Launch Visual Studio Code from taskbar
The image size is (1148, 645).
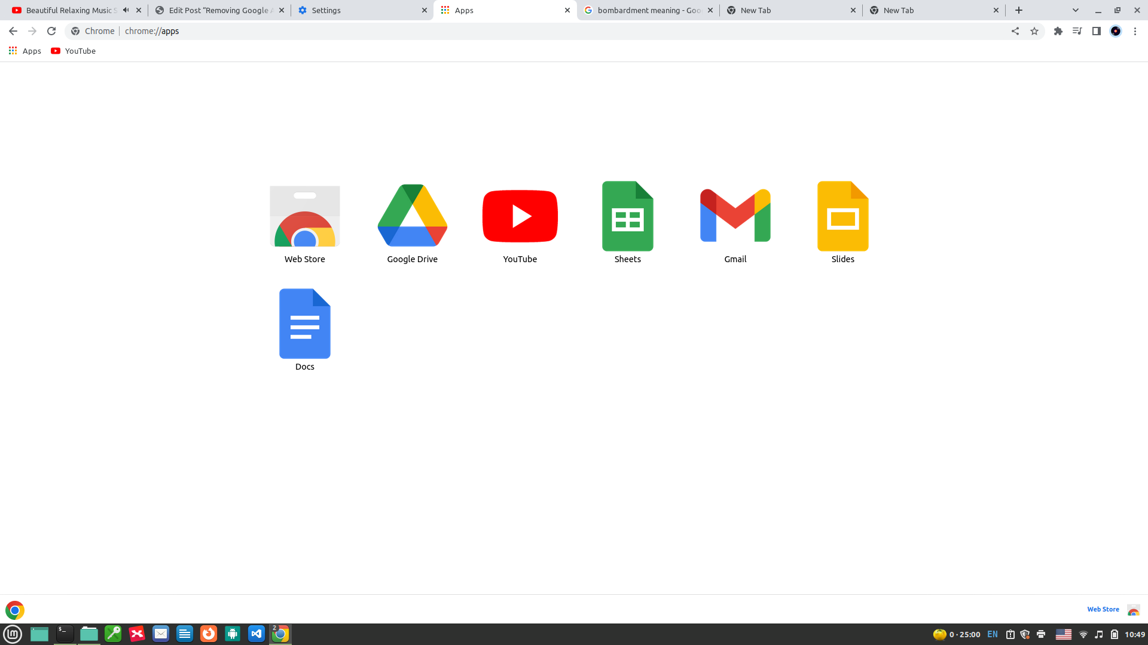pos(257,634)
